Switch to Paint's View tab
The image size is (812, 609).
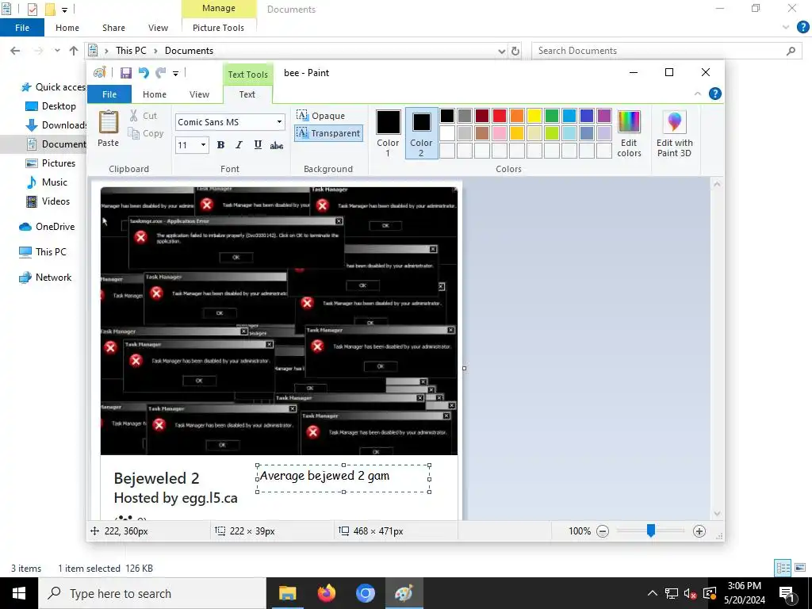[199, 94]
